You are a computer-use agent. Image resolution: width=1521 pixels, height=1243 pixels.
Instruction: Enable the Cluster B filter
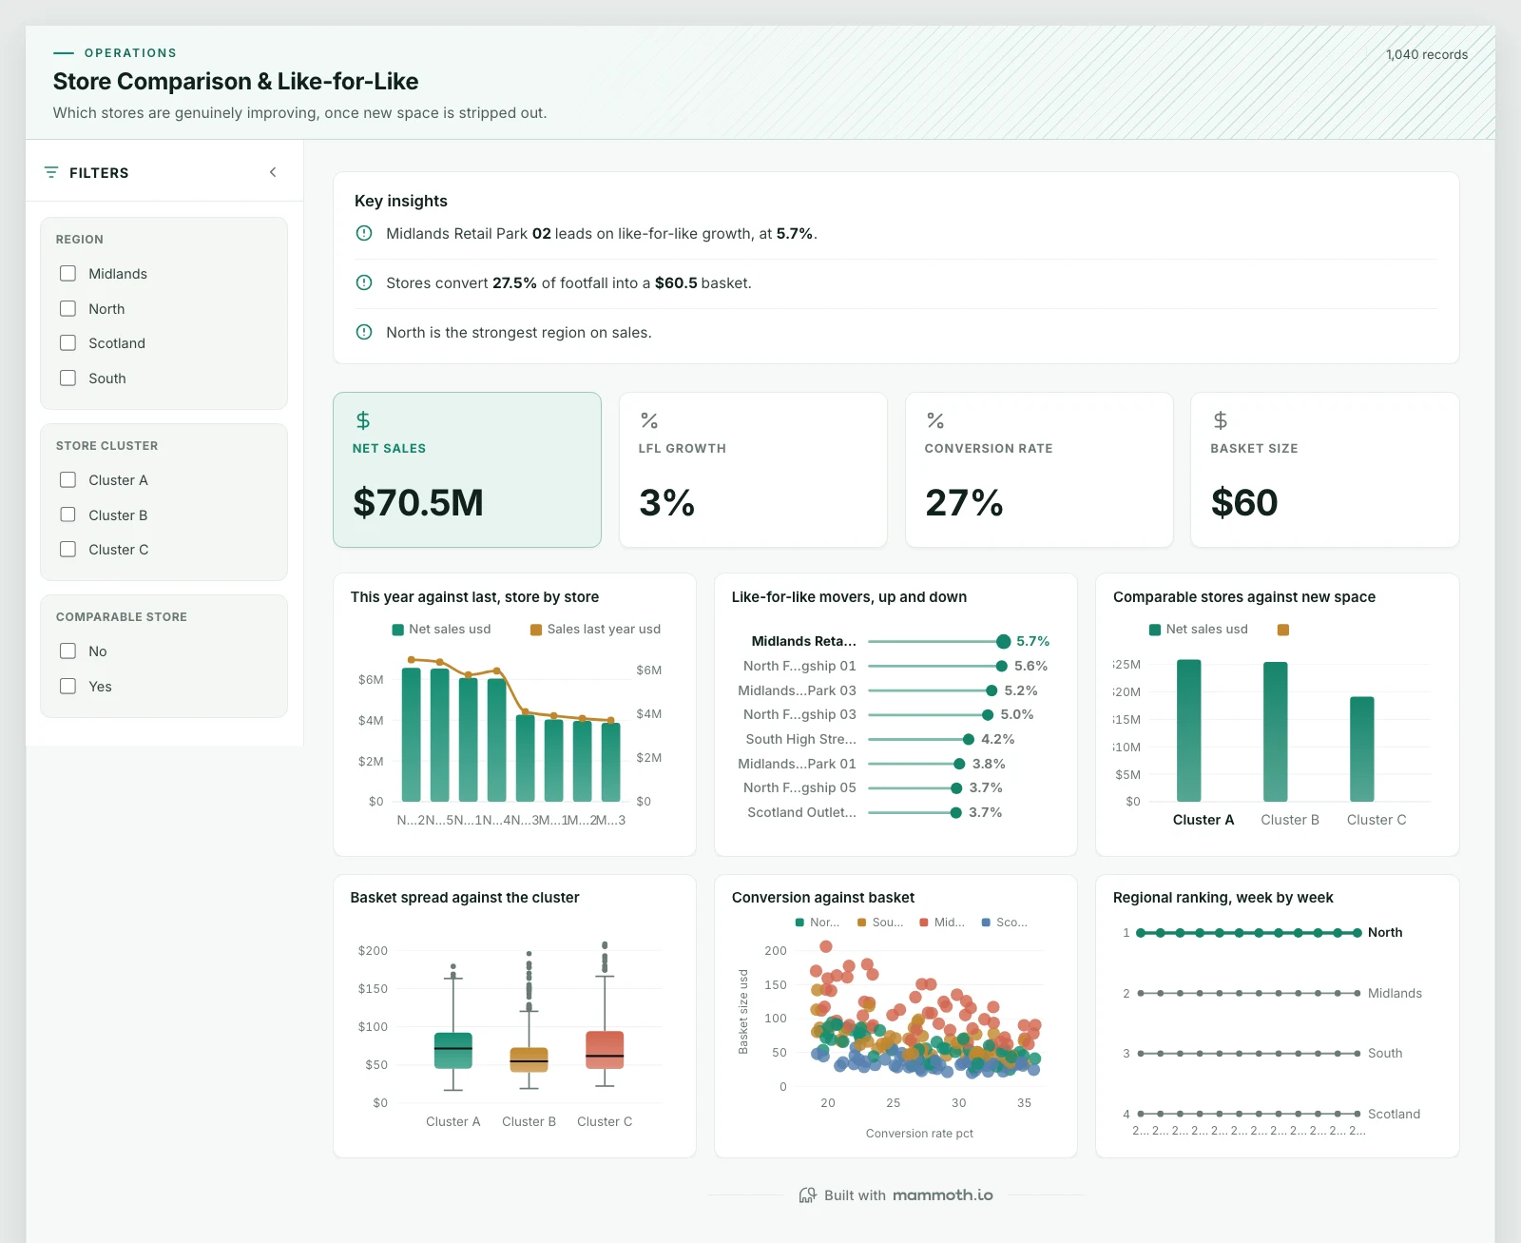pyautogui.click(x=67, y=515)
